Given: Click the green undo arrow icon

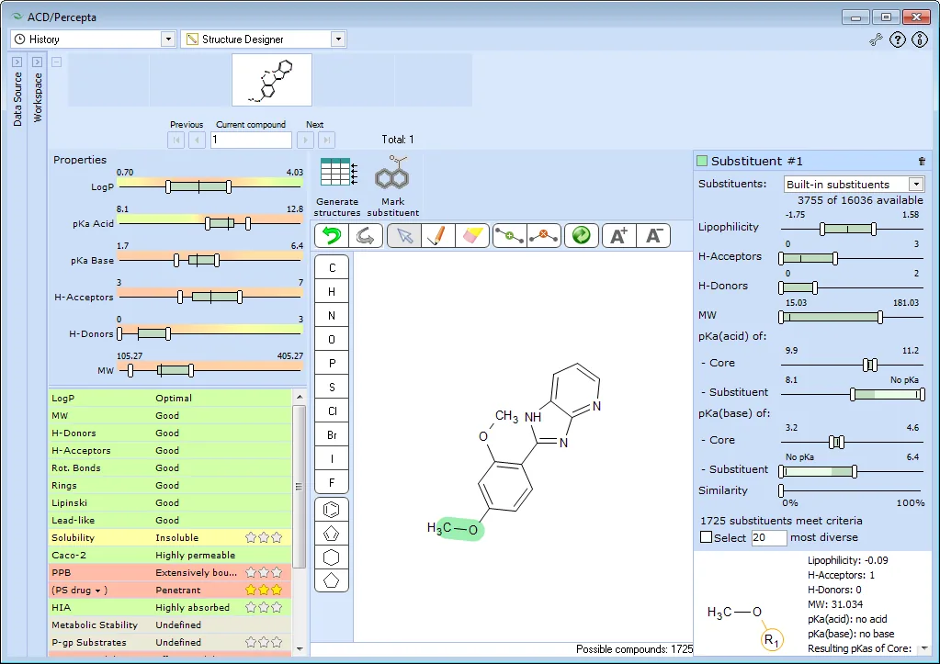Looking at the screenshot, I should [x=332, y=235].
